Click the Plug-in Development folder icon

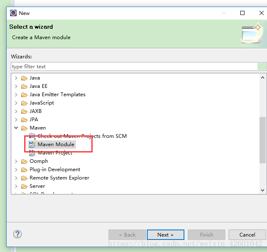click(24, 170)
